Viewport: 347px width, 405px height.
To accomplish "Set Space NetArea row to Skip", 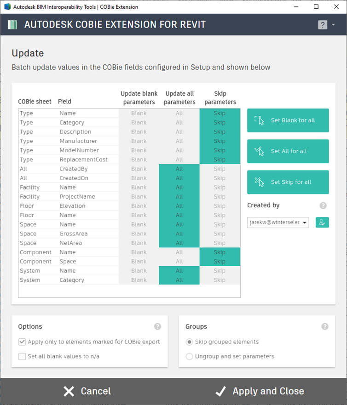I will (x=220, y=243).
